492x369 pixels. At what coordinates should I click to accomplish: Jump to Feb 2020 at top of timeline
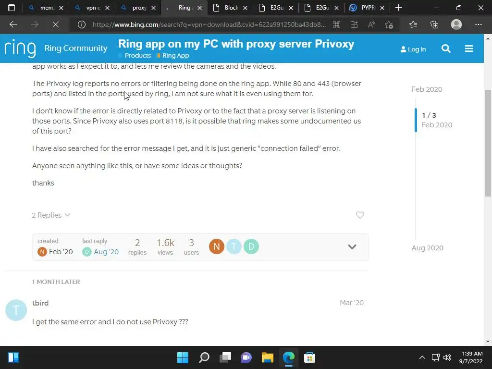point(427,89)
